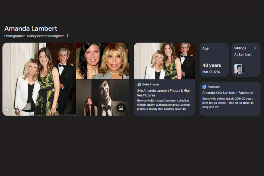Open 'Amanda Kate Lambert - Facebook' link
The width and height of the screenshot is (264, 176).
[228, 93]
